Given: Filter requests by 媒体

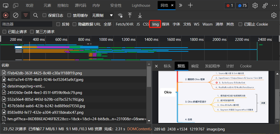Looking at the screenshot, I should [x=166, y=24].
